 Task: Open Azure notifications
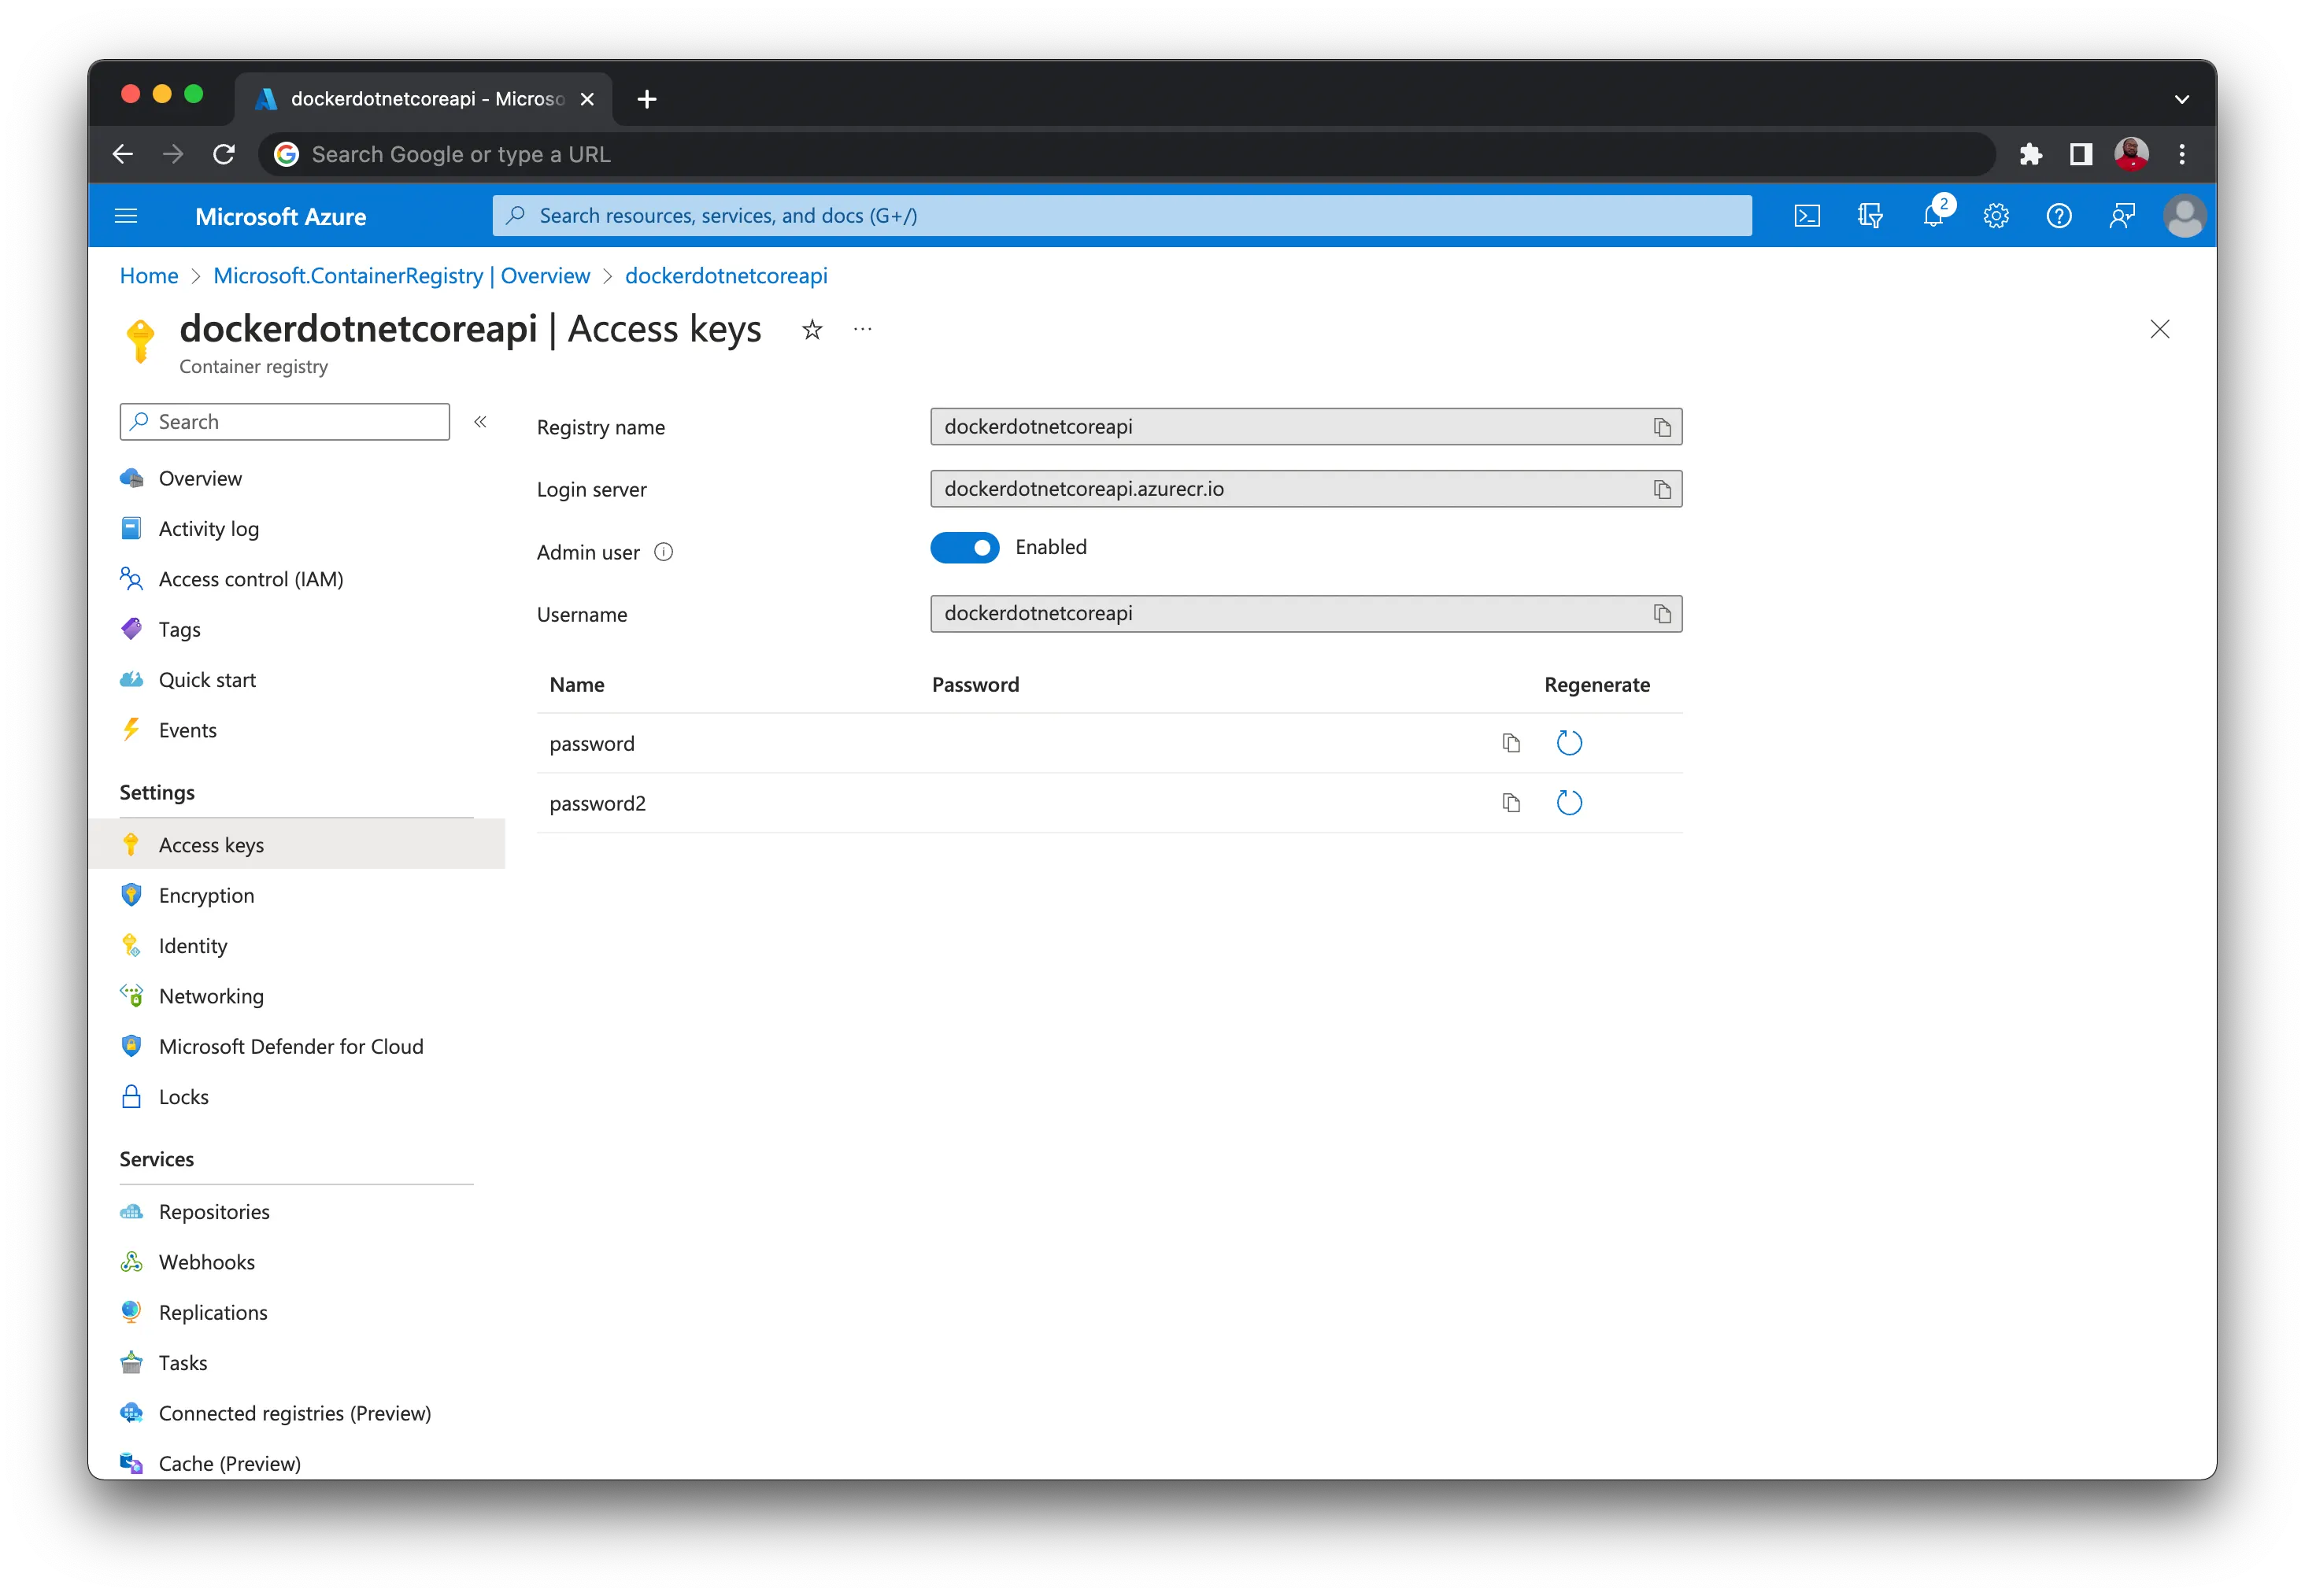[1933, 215]
